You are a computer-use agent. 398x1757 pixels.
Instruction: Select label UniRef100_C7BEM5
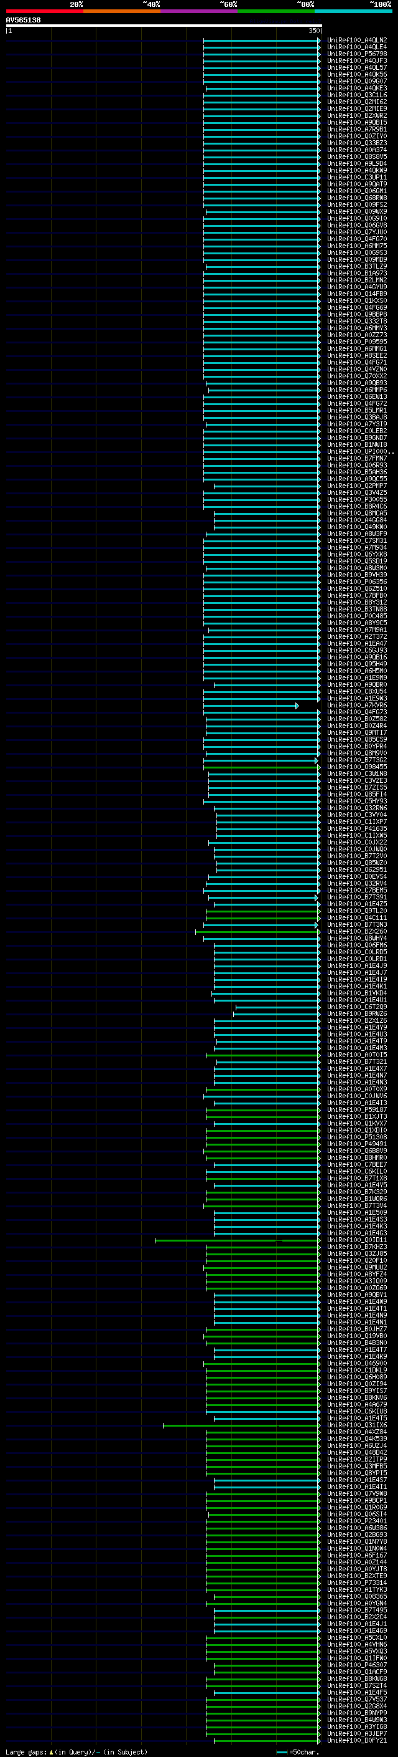coord(356,890)
